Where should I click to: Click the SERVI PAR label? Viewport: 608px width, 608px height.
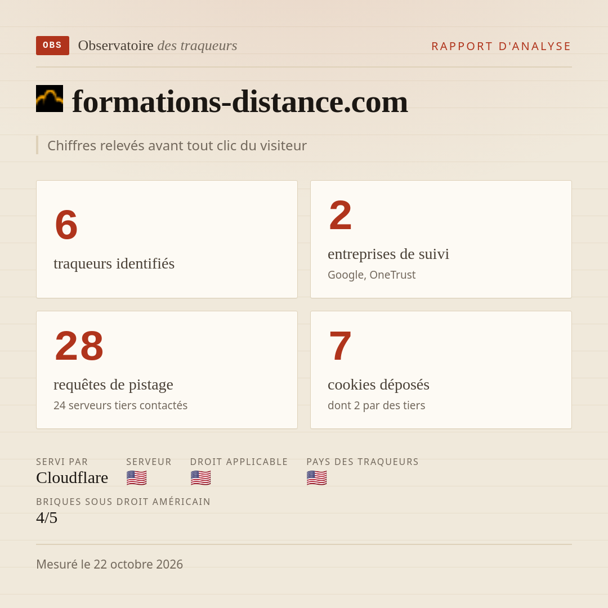[x=62, y=462]
